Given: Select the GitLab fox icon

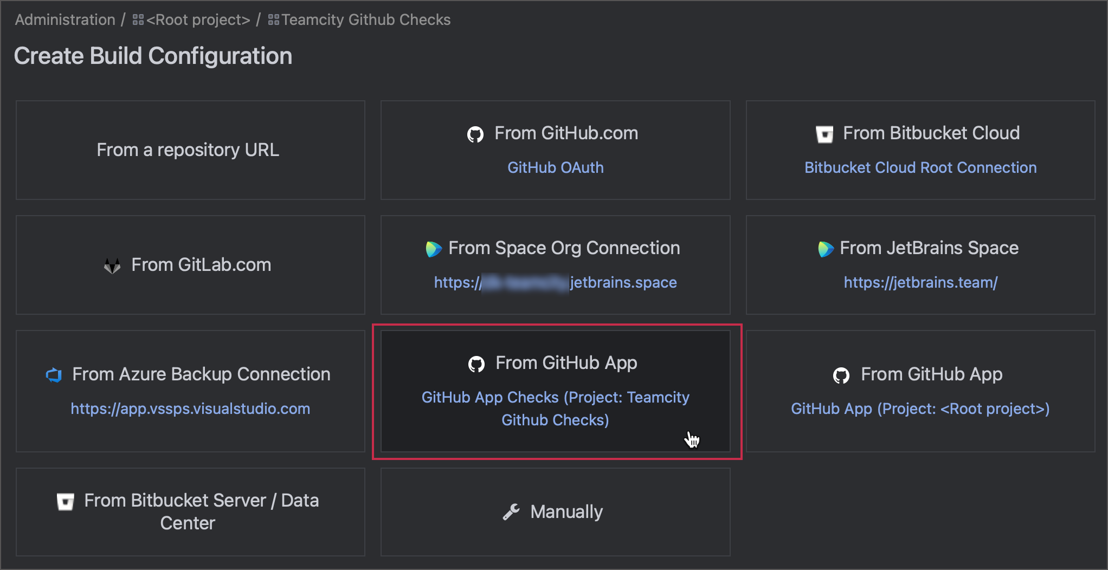Looking at the screenshot, I should click(112, 265).
